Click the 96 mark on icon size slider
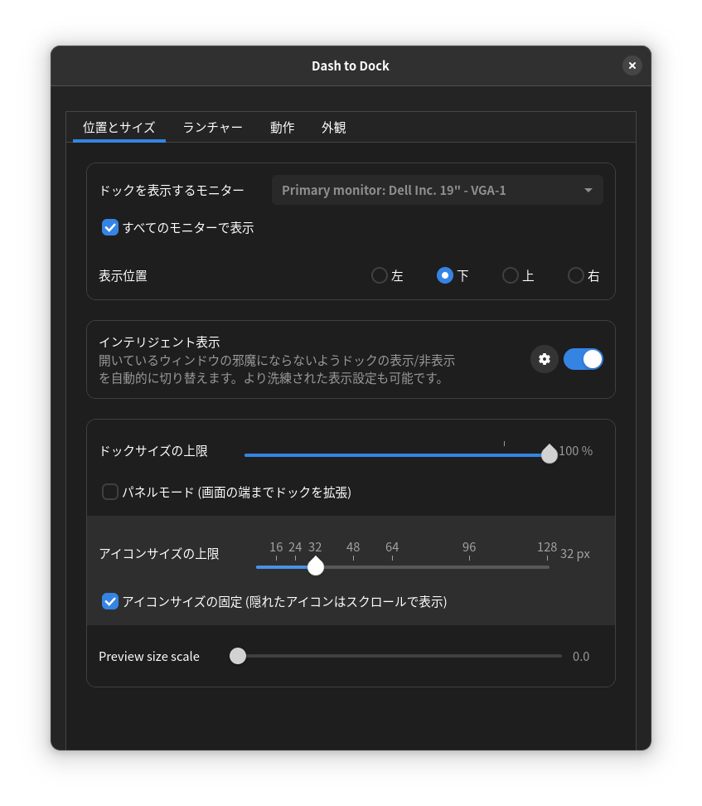Screen dimensions: 702x806 469,547
